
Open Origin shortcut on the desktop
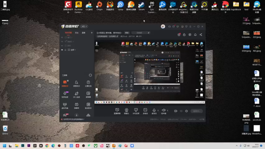(x=100, y=6)
